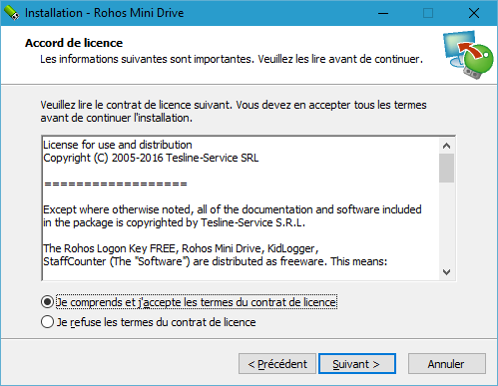
Task: Close the Rohos Mini Drive installer window
Action: (x=474, y=13)
